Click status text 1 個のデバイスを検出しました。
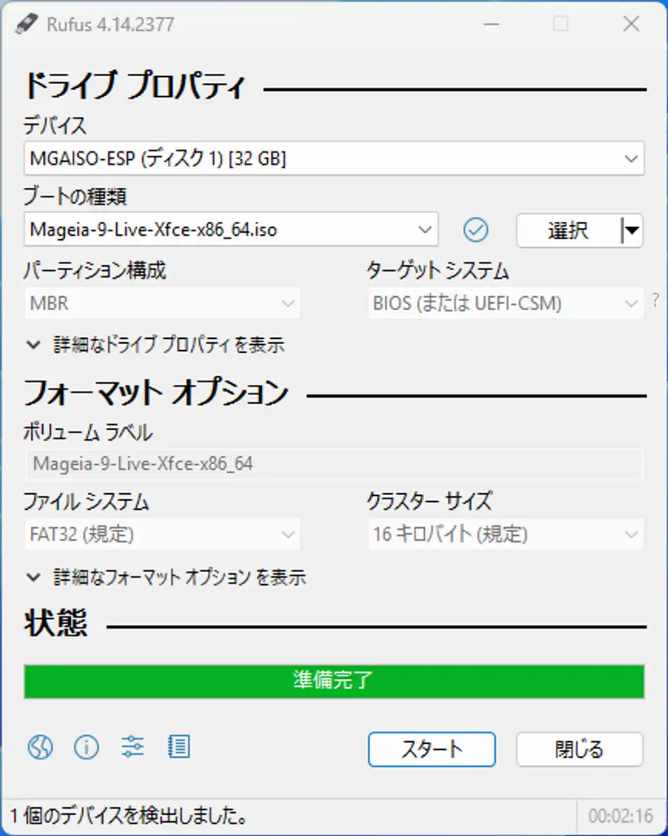Viewport: 668px width, 836px height. [x=130, y=816]
